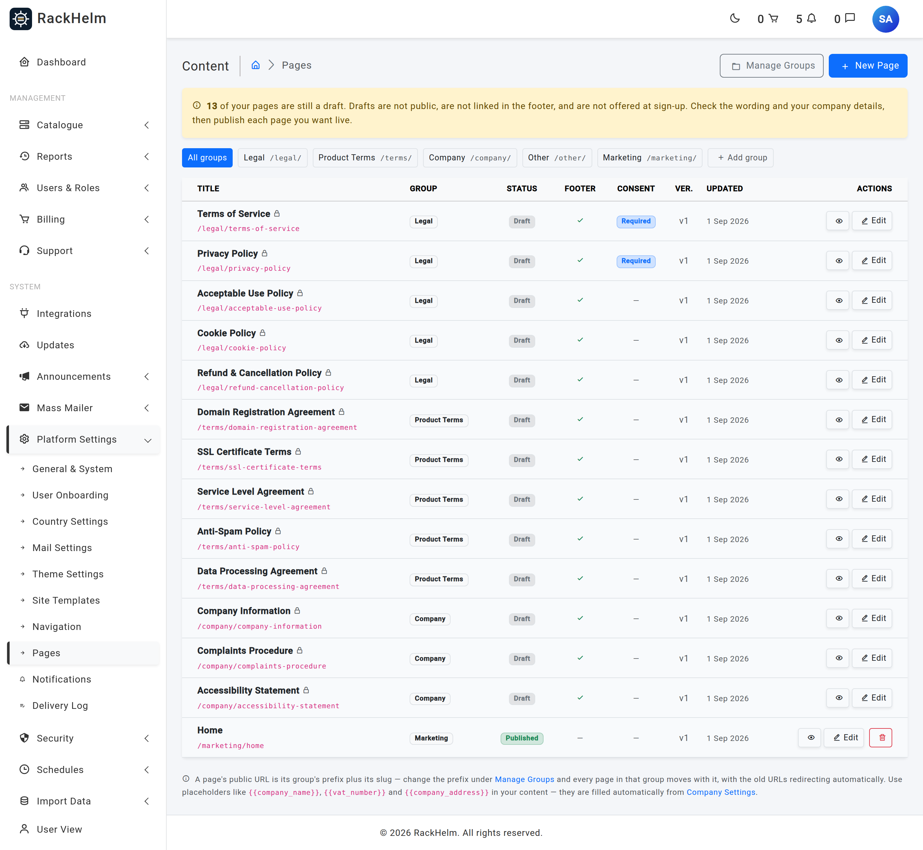This screenshot has width=923, height=850.
Task: Filter by Marketing group tab
Action: click(x=650, y=158)
